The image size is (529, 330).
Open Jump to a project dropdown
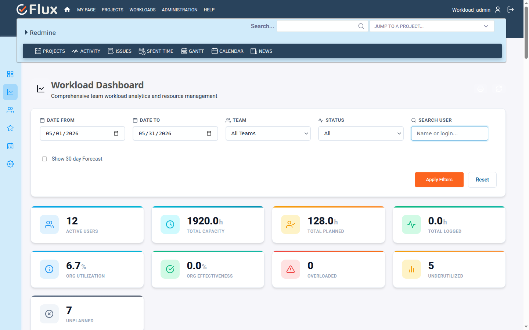coord(432,26)
